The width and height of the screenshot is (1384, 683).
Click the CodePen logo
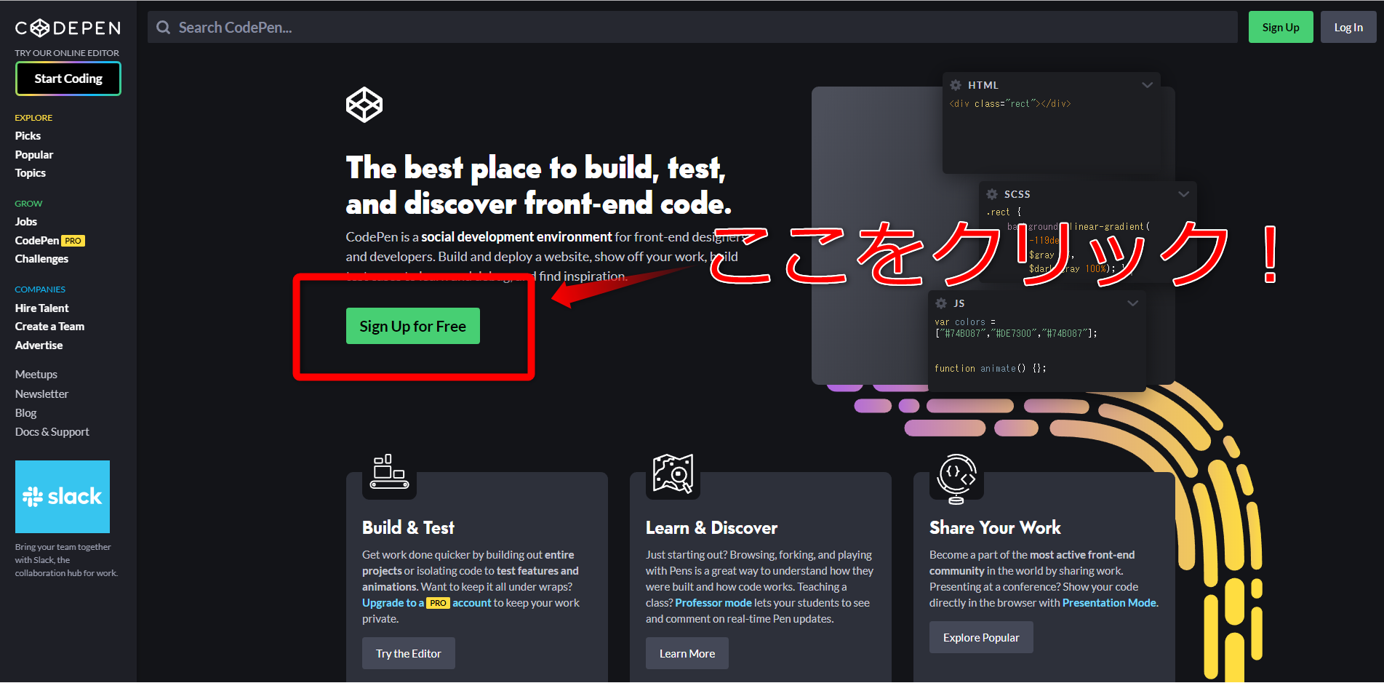[67, 27]
